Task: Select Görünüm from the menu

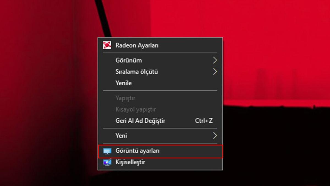Action: (x=128, y=60)
